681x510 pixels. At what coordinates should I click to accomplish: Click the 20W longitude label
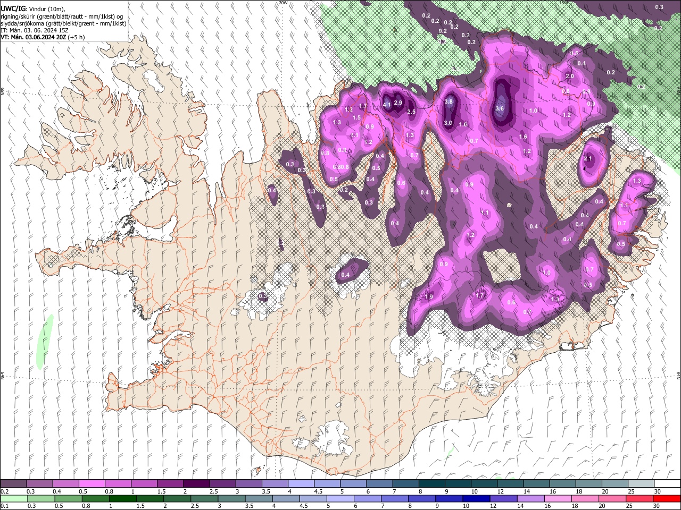point(283,3)
